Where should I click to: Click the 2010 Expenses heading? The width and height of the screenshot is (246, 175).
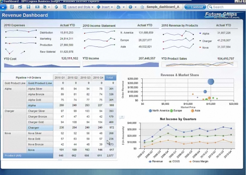(x=14, y=25)
